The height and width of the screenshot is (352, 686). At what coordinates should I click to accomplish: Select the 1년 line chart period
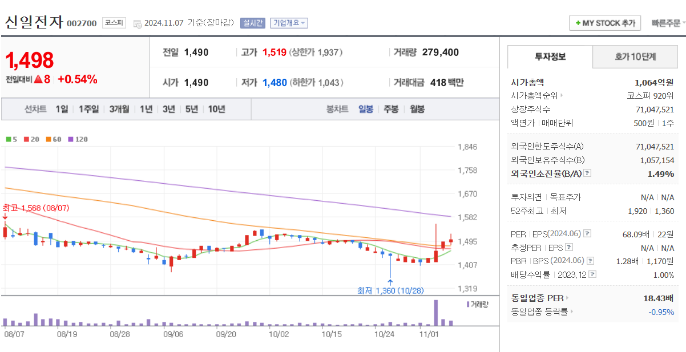tap(146, 109)
